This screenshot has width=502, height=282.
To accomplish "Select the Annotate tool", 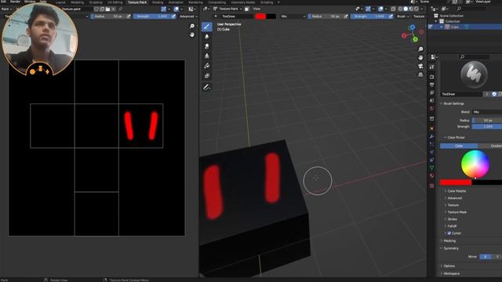I will pyautogui.click(x=207, y=87).
